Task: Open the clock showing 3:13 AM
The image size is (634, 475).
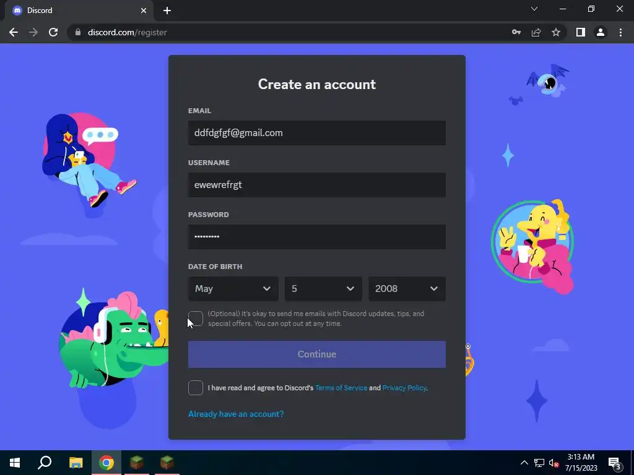Action: coord(581,463)
